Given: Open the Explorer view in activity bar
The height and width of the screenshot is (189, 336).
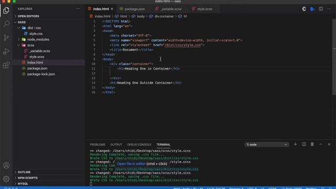Looking at the screenshot, I should coord(6,10).
